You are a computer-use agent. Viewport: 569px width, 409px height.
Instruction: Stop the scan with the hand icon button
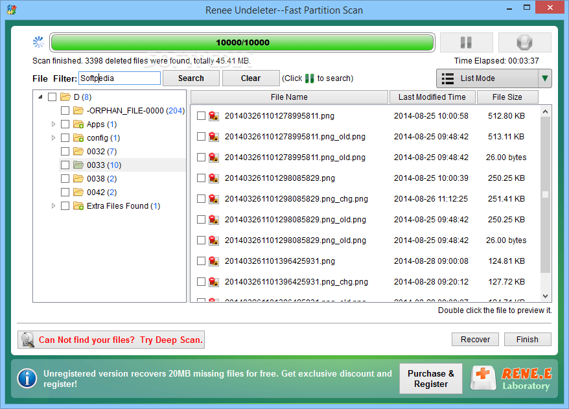tap(524, 43)
